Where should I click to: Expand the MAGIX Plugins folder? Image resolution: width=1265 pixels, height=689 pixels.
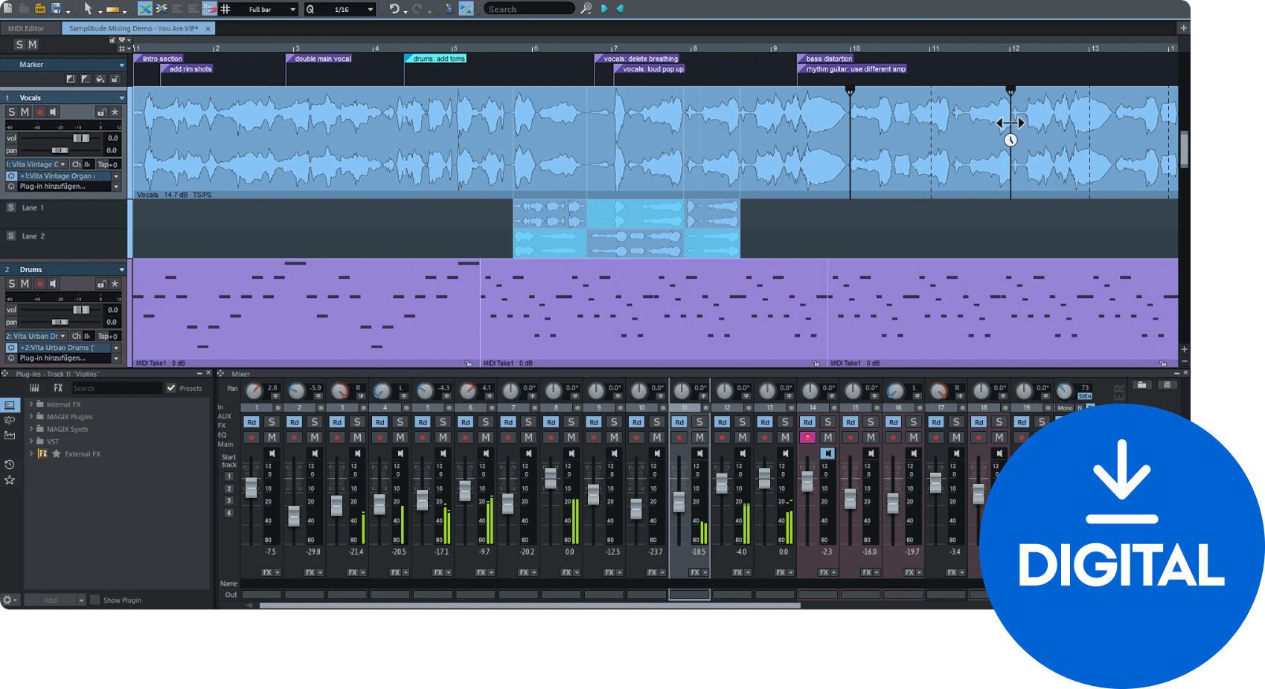(31, 417)
